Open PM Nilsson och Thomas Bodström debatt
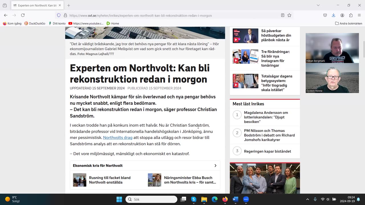 pos(269,135)
